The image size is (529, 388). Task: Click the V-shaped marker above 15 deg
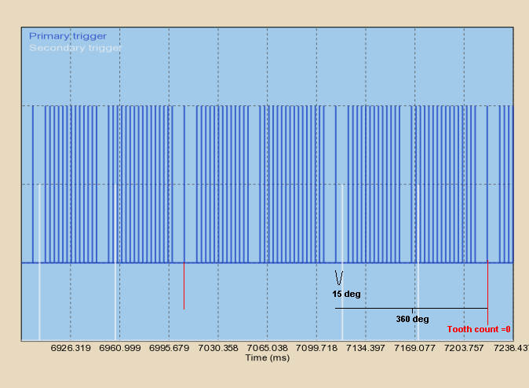pyautogui.click(x=339, y=278)
